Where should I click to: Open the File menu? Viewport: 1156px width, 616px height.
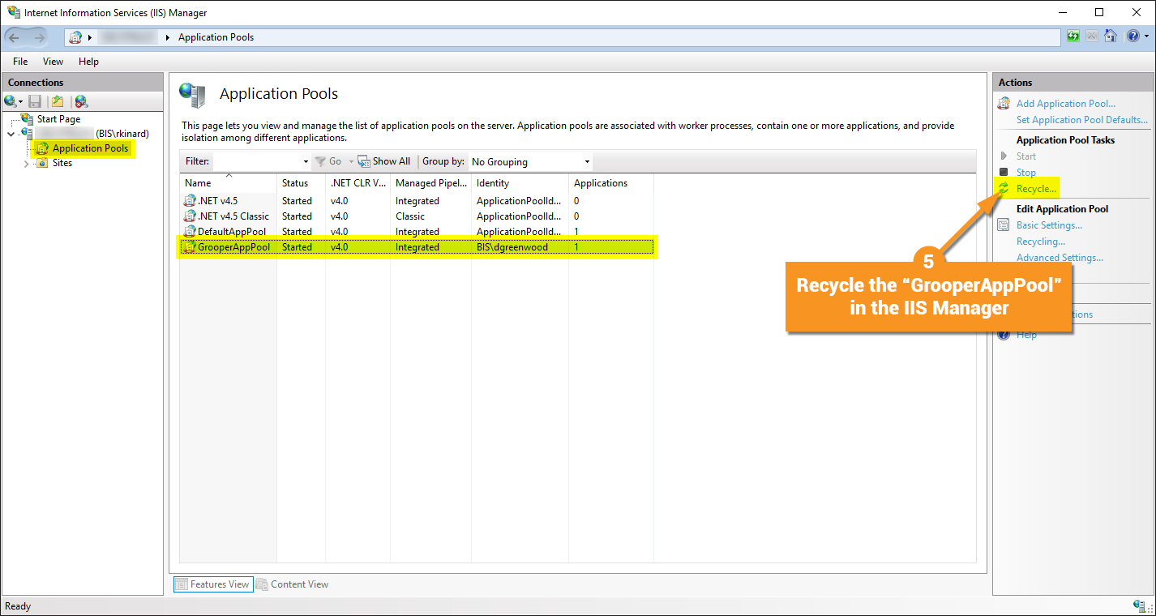pos(20,62)
